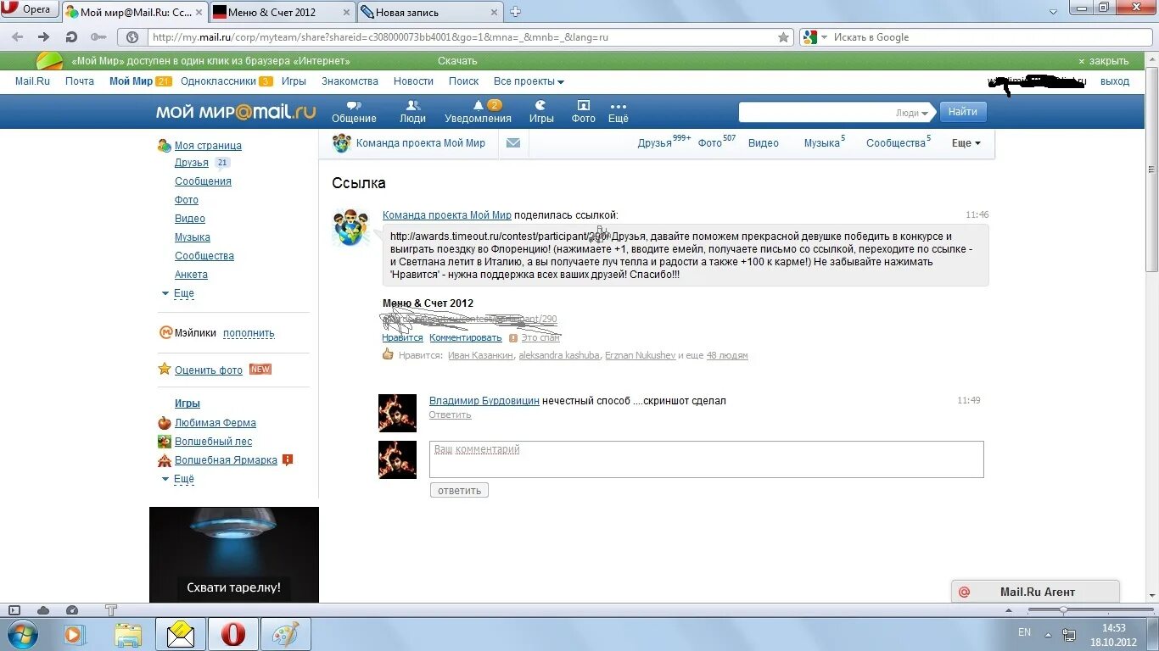Adjust Opera zoom slider
Screen dimensions: 1159x651
(1064, 610)
